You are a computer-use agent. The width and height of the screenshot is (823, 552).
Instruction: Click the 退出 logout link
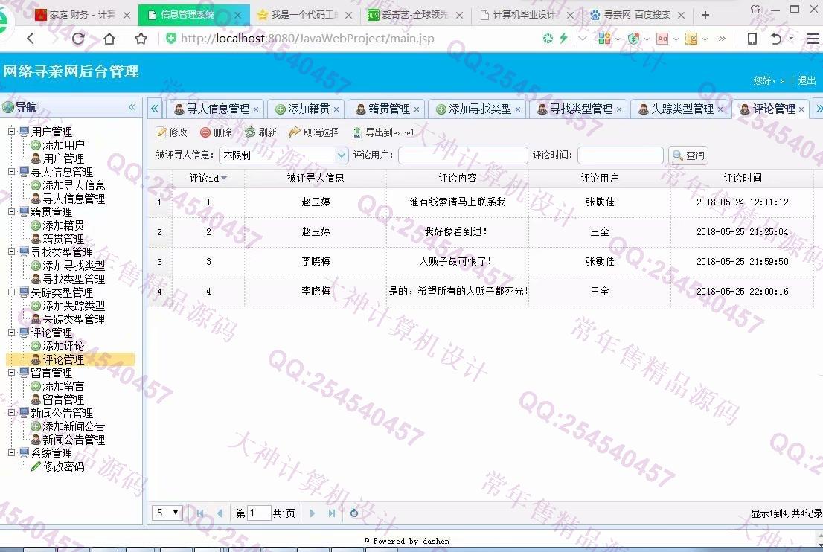(807, 80)
